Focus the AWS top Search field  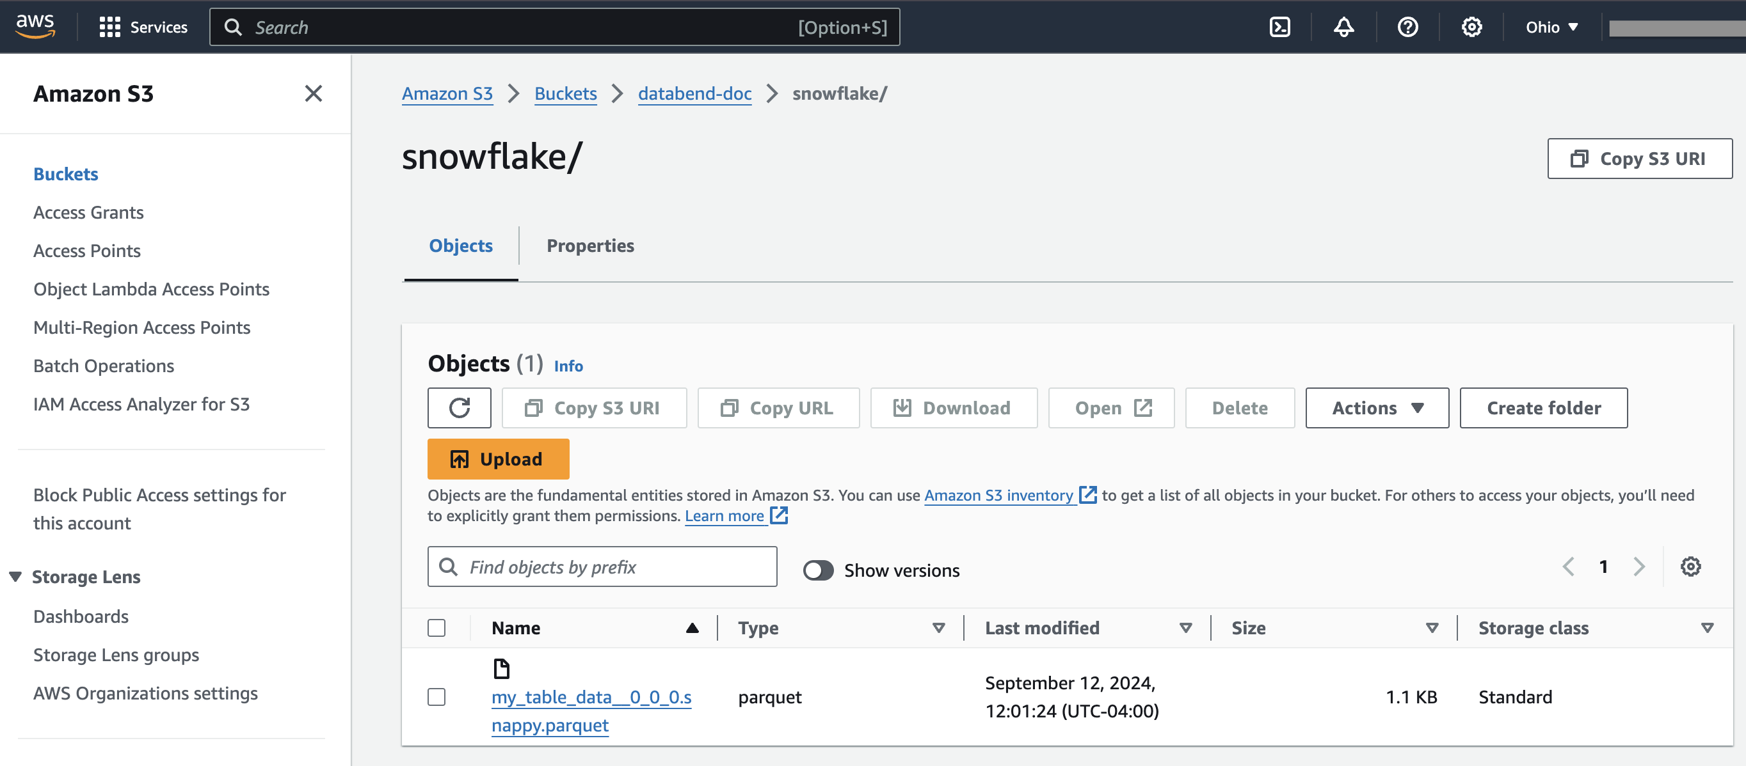coord(554,27)
